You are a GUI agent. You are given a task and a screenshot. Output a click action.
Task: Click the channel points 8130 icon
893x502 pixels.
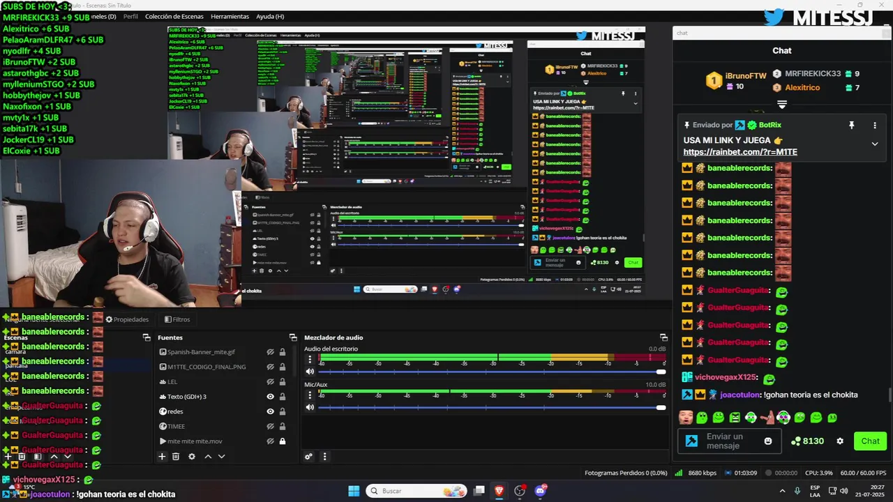tap(796, 441)
